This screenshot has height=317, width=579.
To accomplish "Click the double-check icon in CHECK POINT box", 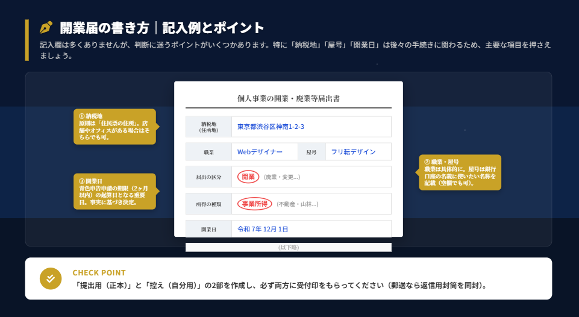I will click(51, 278).
